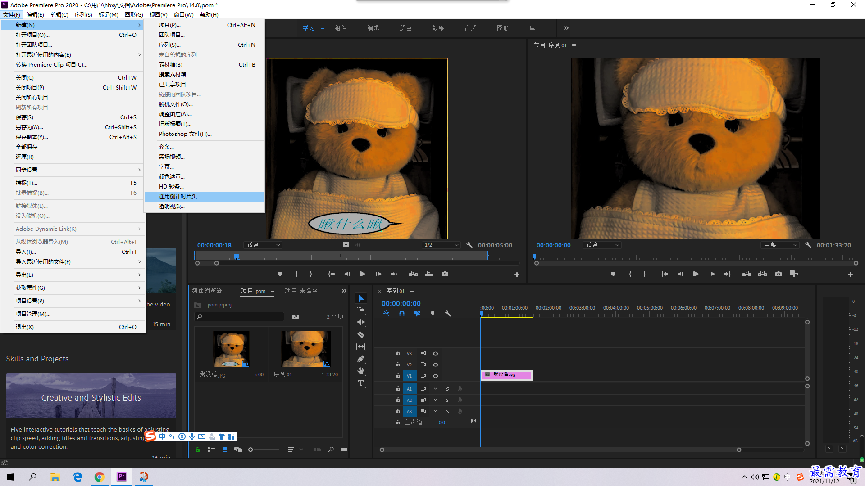Toggle sync lock for track A1
865x486 pixels.
point(423,389)
